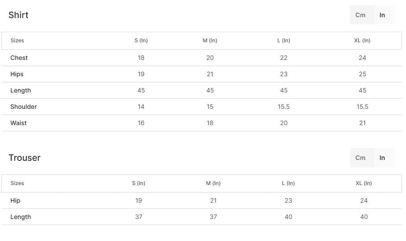406x241 pixels.
Task: Select the Waist row label
Action: click(x=18, y=123)
